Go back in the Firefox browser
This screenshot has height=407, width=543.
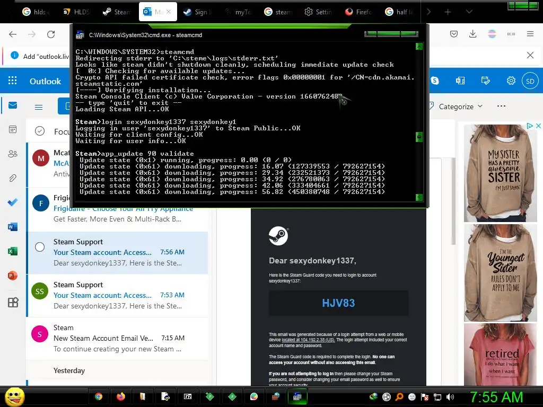coord(13,34)
